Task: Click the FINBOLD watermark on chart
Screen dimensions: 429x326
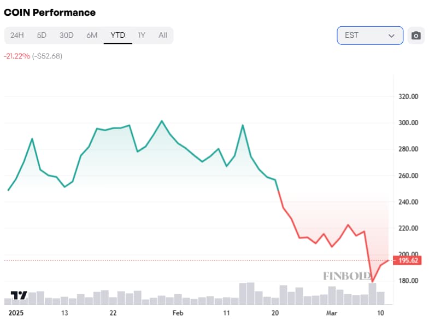Action: (347, 276)
